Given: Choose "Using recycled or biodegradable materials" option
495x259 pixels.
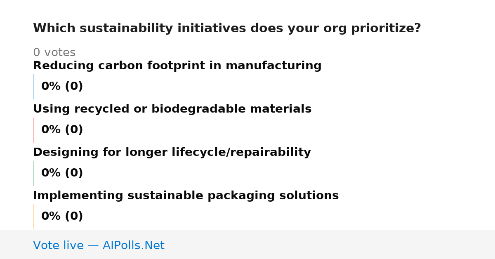Looking at the screenshot, I should click(172, 109).
